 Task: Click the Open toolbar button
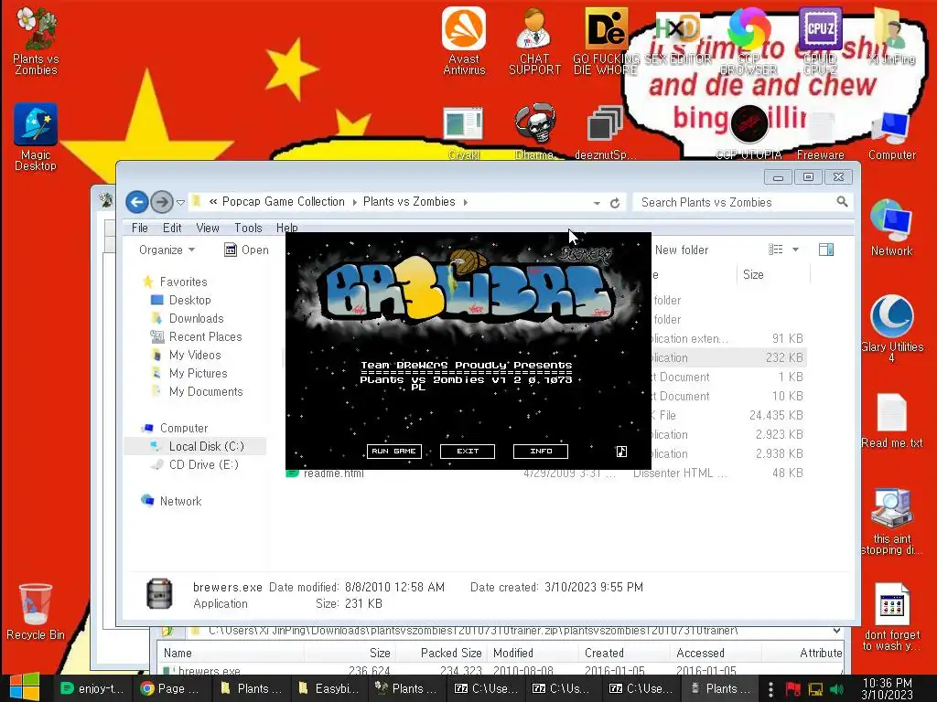pos(246,250)
